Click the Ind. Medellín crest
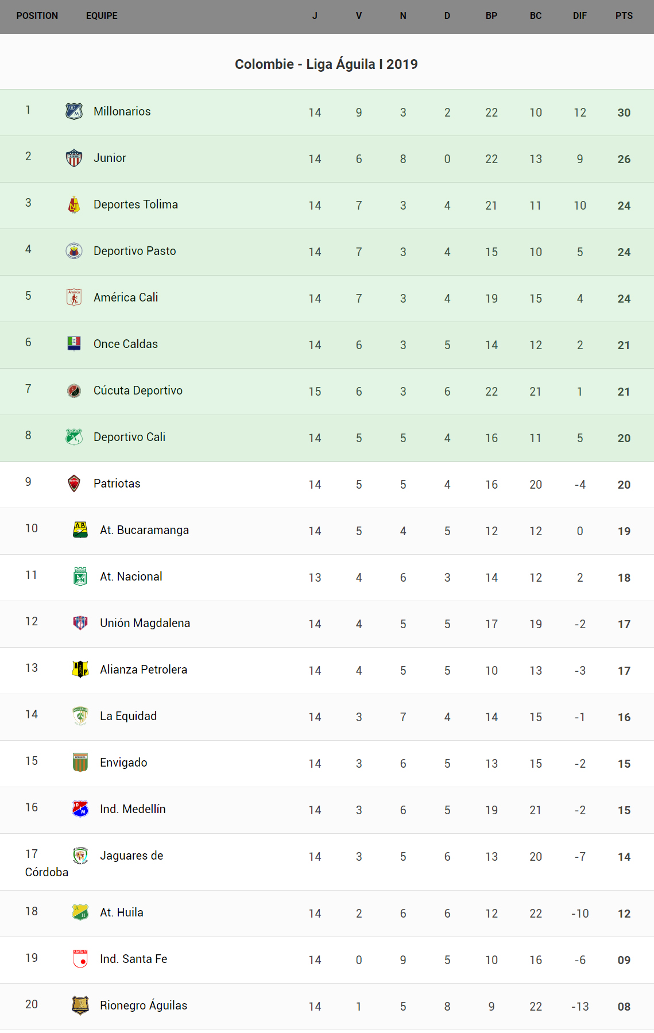 pos(80,809)
